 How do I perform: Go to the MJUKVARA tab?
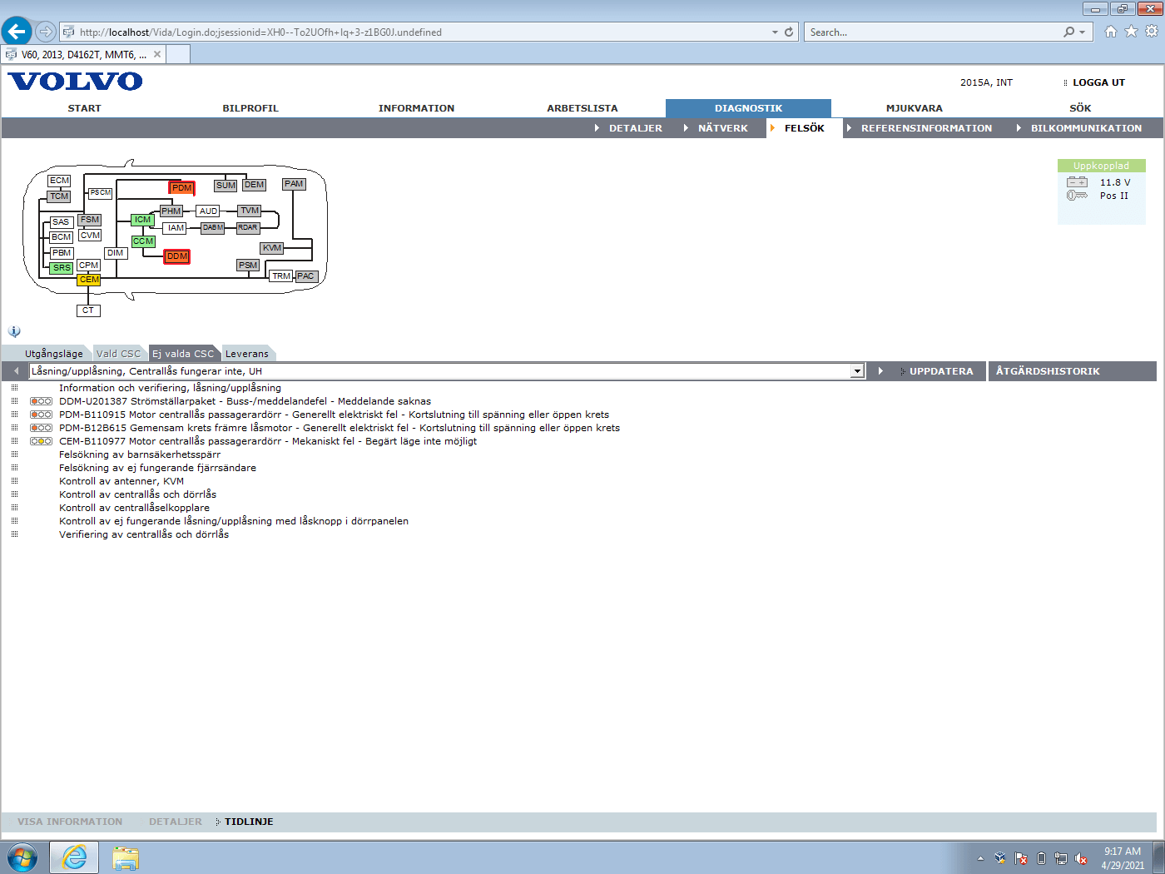(x=915, y=108)
